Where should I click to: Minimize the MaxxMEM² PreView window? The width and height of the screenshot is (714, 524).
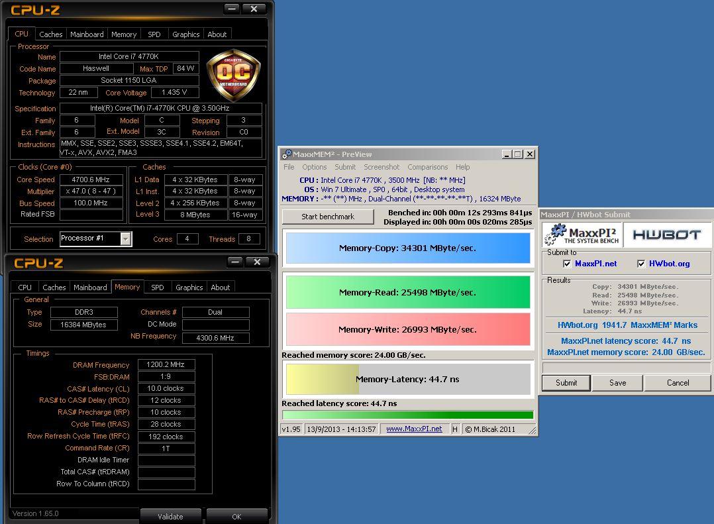[x=507, y=154]
